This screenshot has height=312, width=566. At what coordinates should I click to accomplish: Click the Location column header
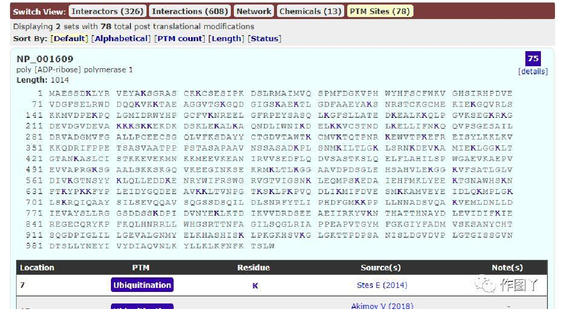(x=37, y=268)
